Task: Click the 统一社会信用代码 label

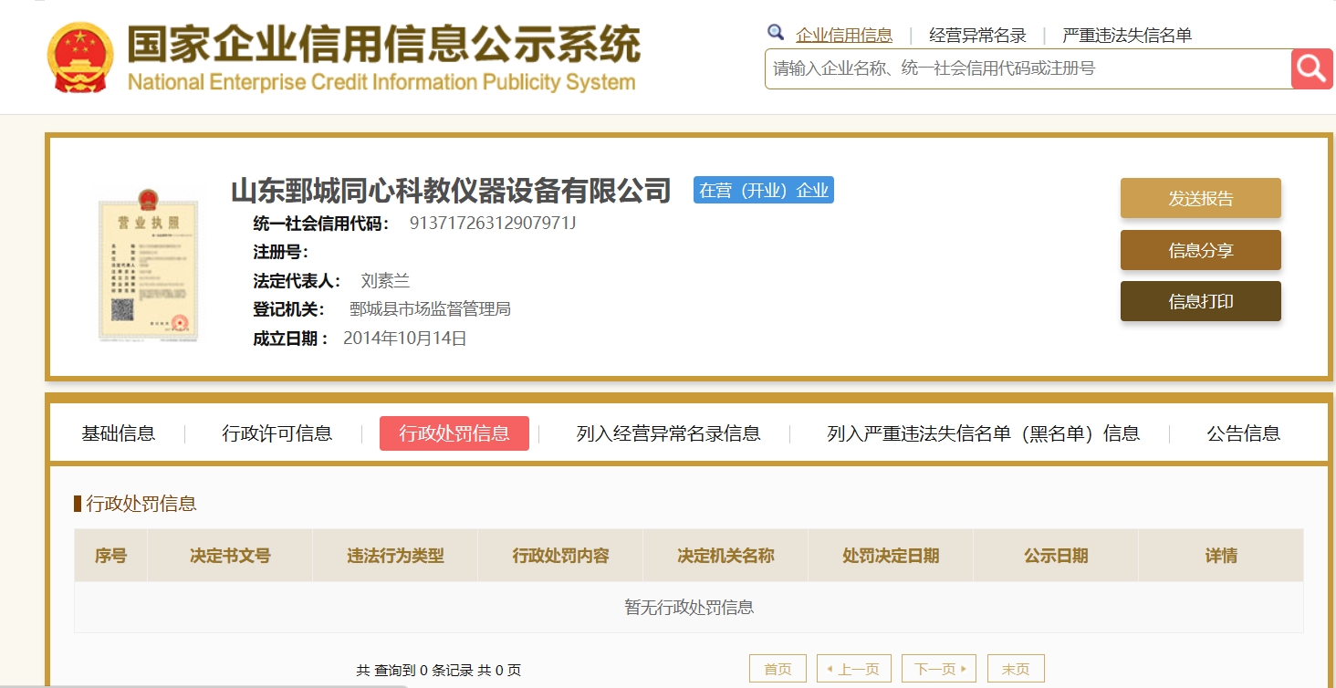Action: click(321, 224)
